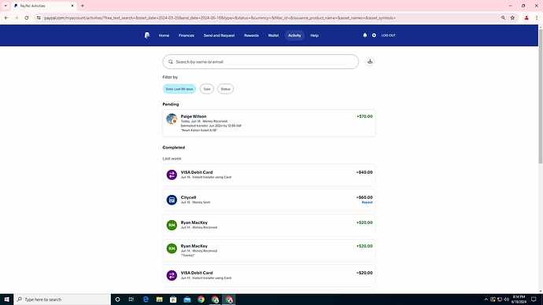Click the Search by name or email field
543x305 pixels.
click(x=260, y=61)
